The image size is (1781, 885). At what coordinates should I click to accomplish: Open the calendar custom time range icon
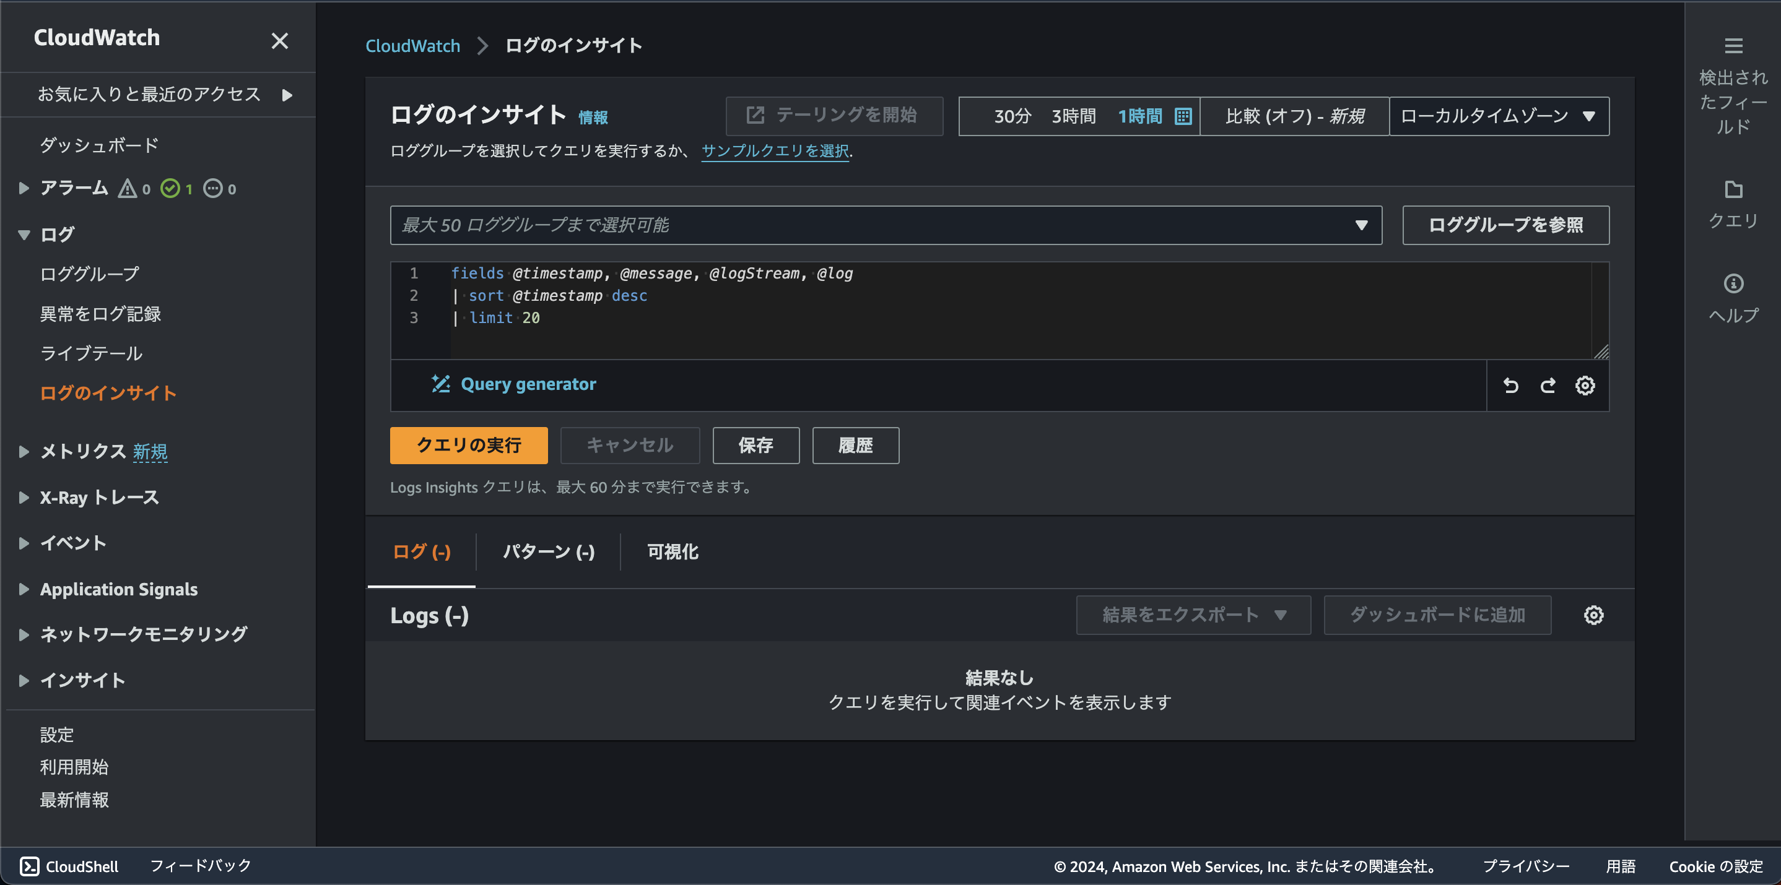click(1183, 116)
